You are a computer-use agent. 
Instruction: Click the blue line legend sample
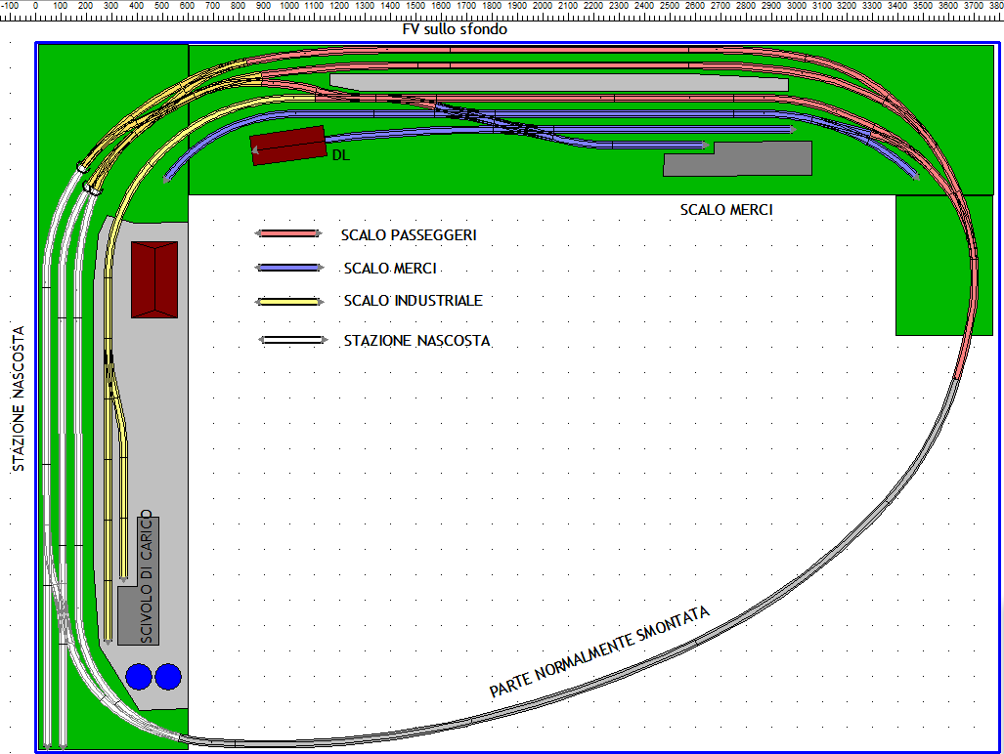pos(287,268)
